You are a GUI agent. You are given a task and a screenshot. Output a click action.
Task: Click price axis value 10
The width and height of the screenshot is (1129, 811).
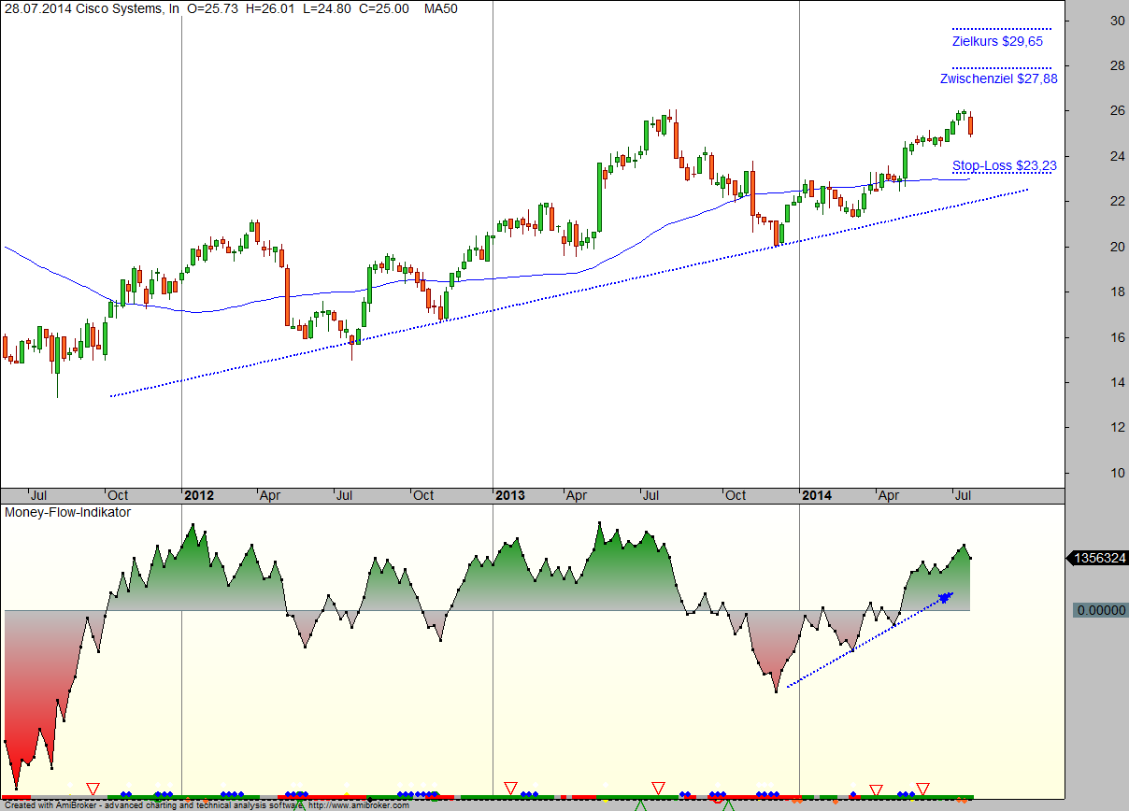tap(1117, 473)
